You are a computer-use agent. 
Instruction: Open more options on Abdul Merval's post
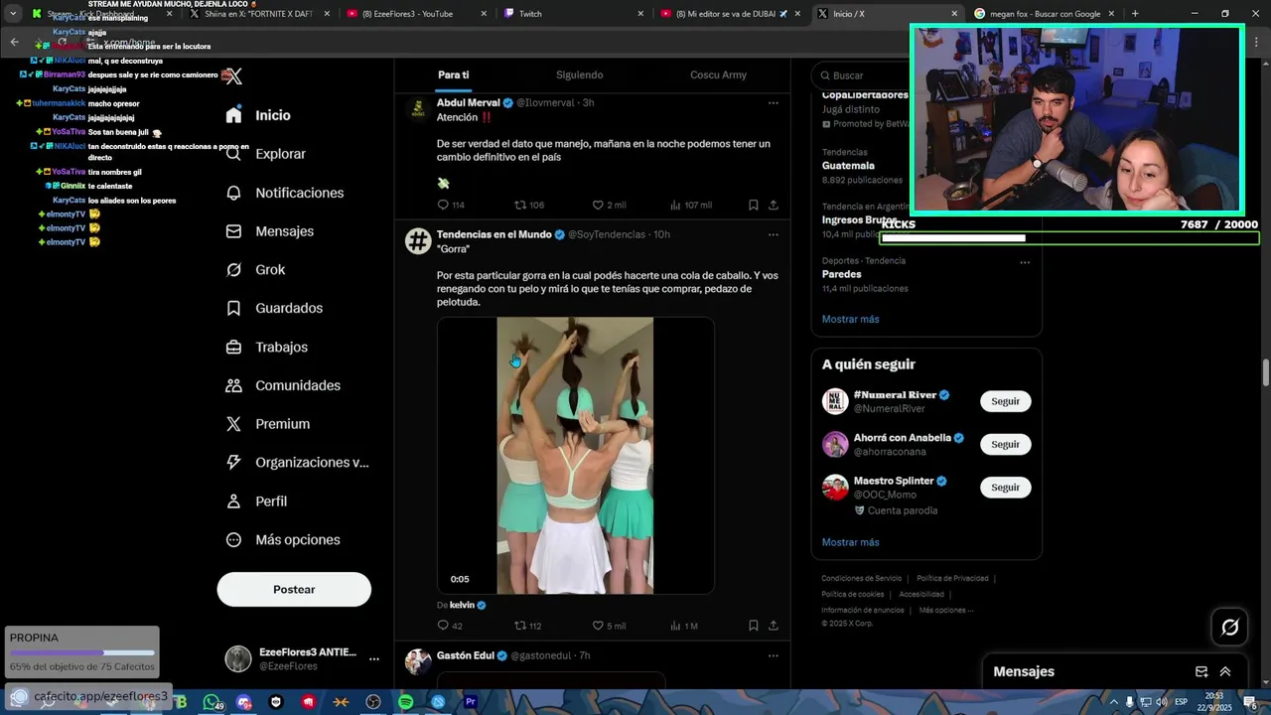coord(773,102)
